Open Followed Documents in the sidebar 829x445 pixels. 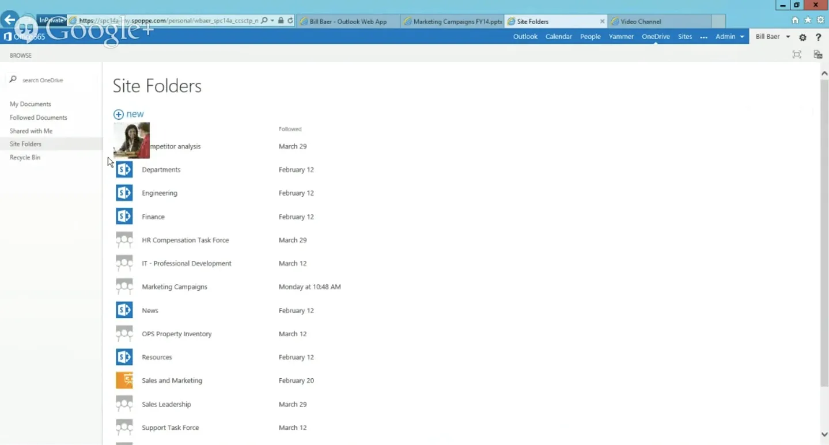pyautogui.click(x=39, y=117)
